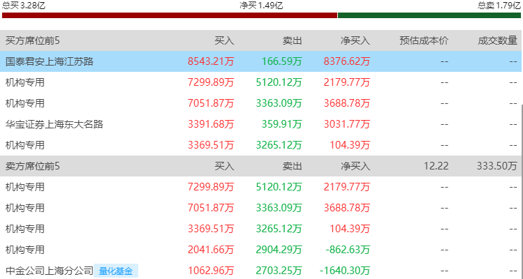Click 7051.87万 in the 卖方席位前5 section
Image resolution: width=523 pixels, height=279 pixels.
pos(211,208)
